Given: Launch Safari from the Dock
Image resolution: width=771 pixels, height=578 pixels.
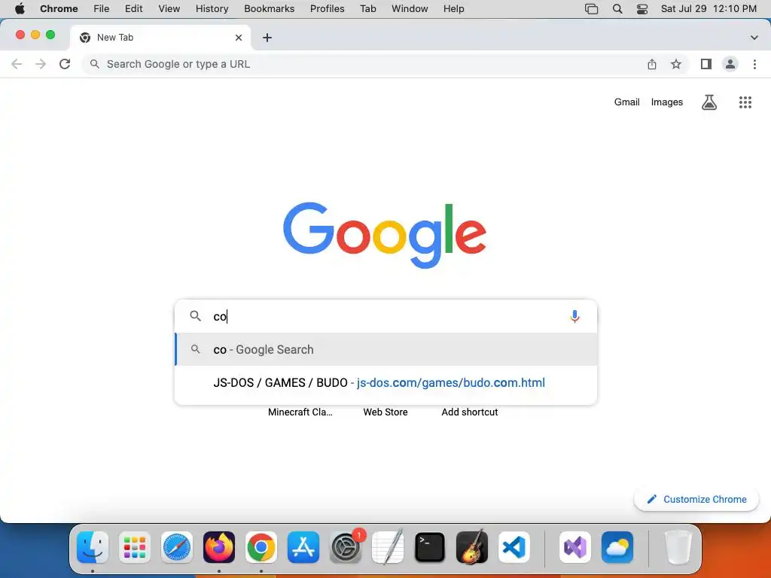Looking at the screenshot, I should pyautogui.click(x=176, y=547).
